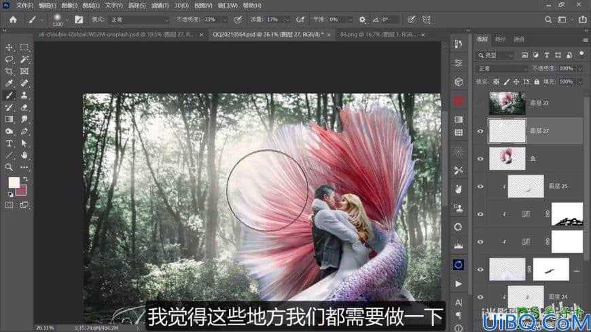Open the Edit Toolbar three-dots button
Image resolution: width=591 pixels, height=332 pixels.
[24, 167]
